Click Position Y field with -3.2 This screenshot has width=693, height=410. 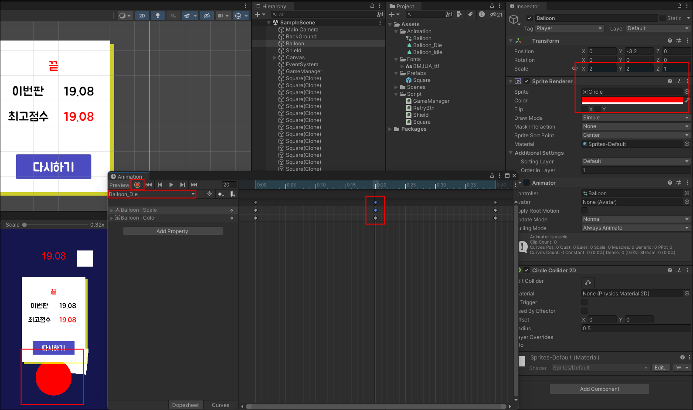[639, 51]
